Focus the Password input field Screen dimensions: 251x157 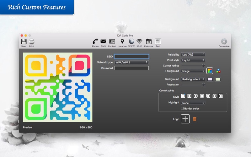[131, 68]
